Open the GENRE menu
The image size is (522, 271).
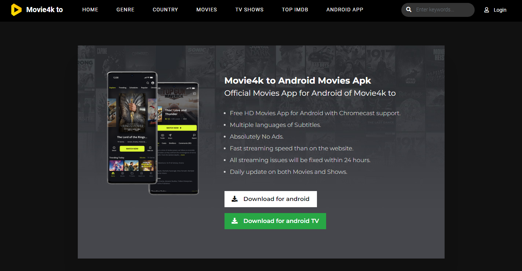point(125,10)
